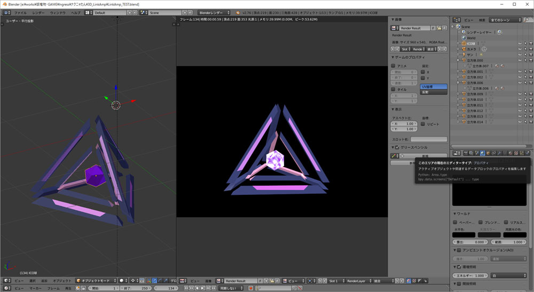Click the viewport shading sphere icon
This screenshot has width=534, height=292.
(122, 281)
